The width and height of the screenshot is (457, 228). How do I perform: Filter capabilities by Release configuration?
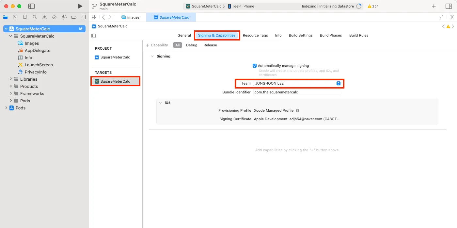(x=210, y=45)
